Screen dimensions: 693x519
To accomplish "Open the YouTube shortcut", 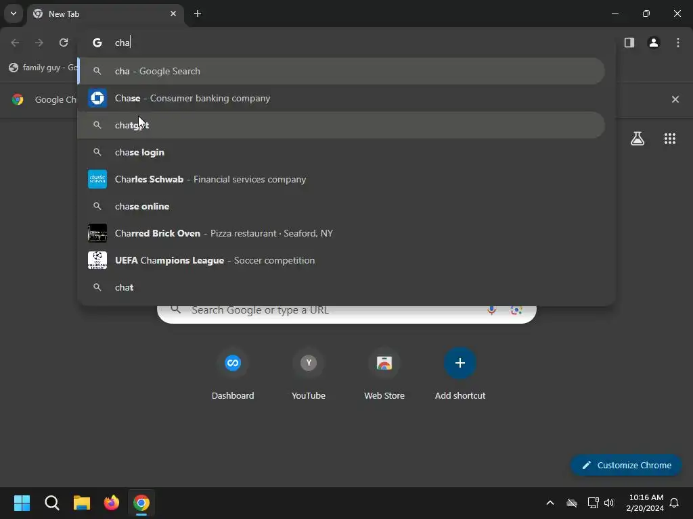I will coord(309,374).
